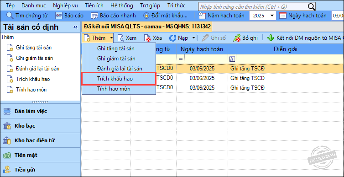Click sidebar Trích khấu hao document icon
This screenshot has width=344, height=177.
click(10, 79)
